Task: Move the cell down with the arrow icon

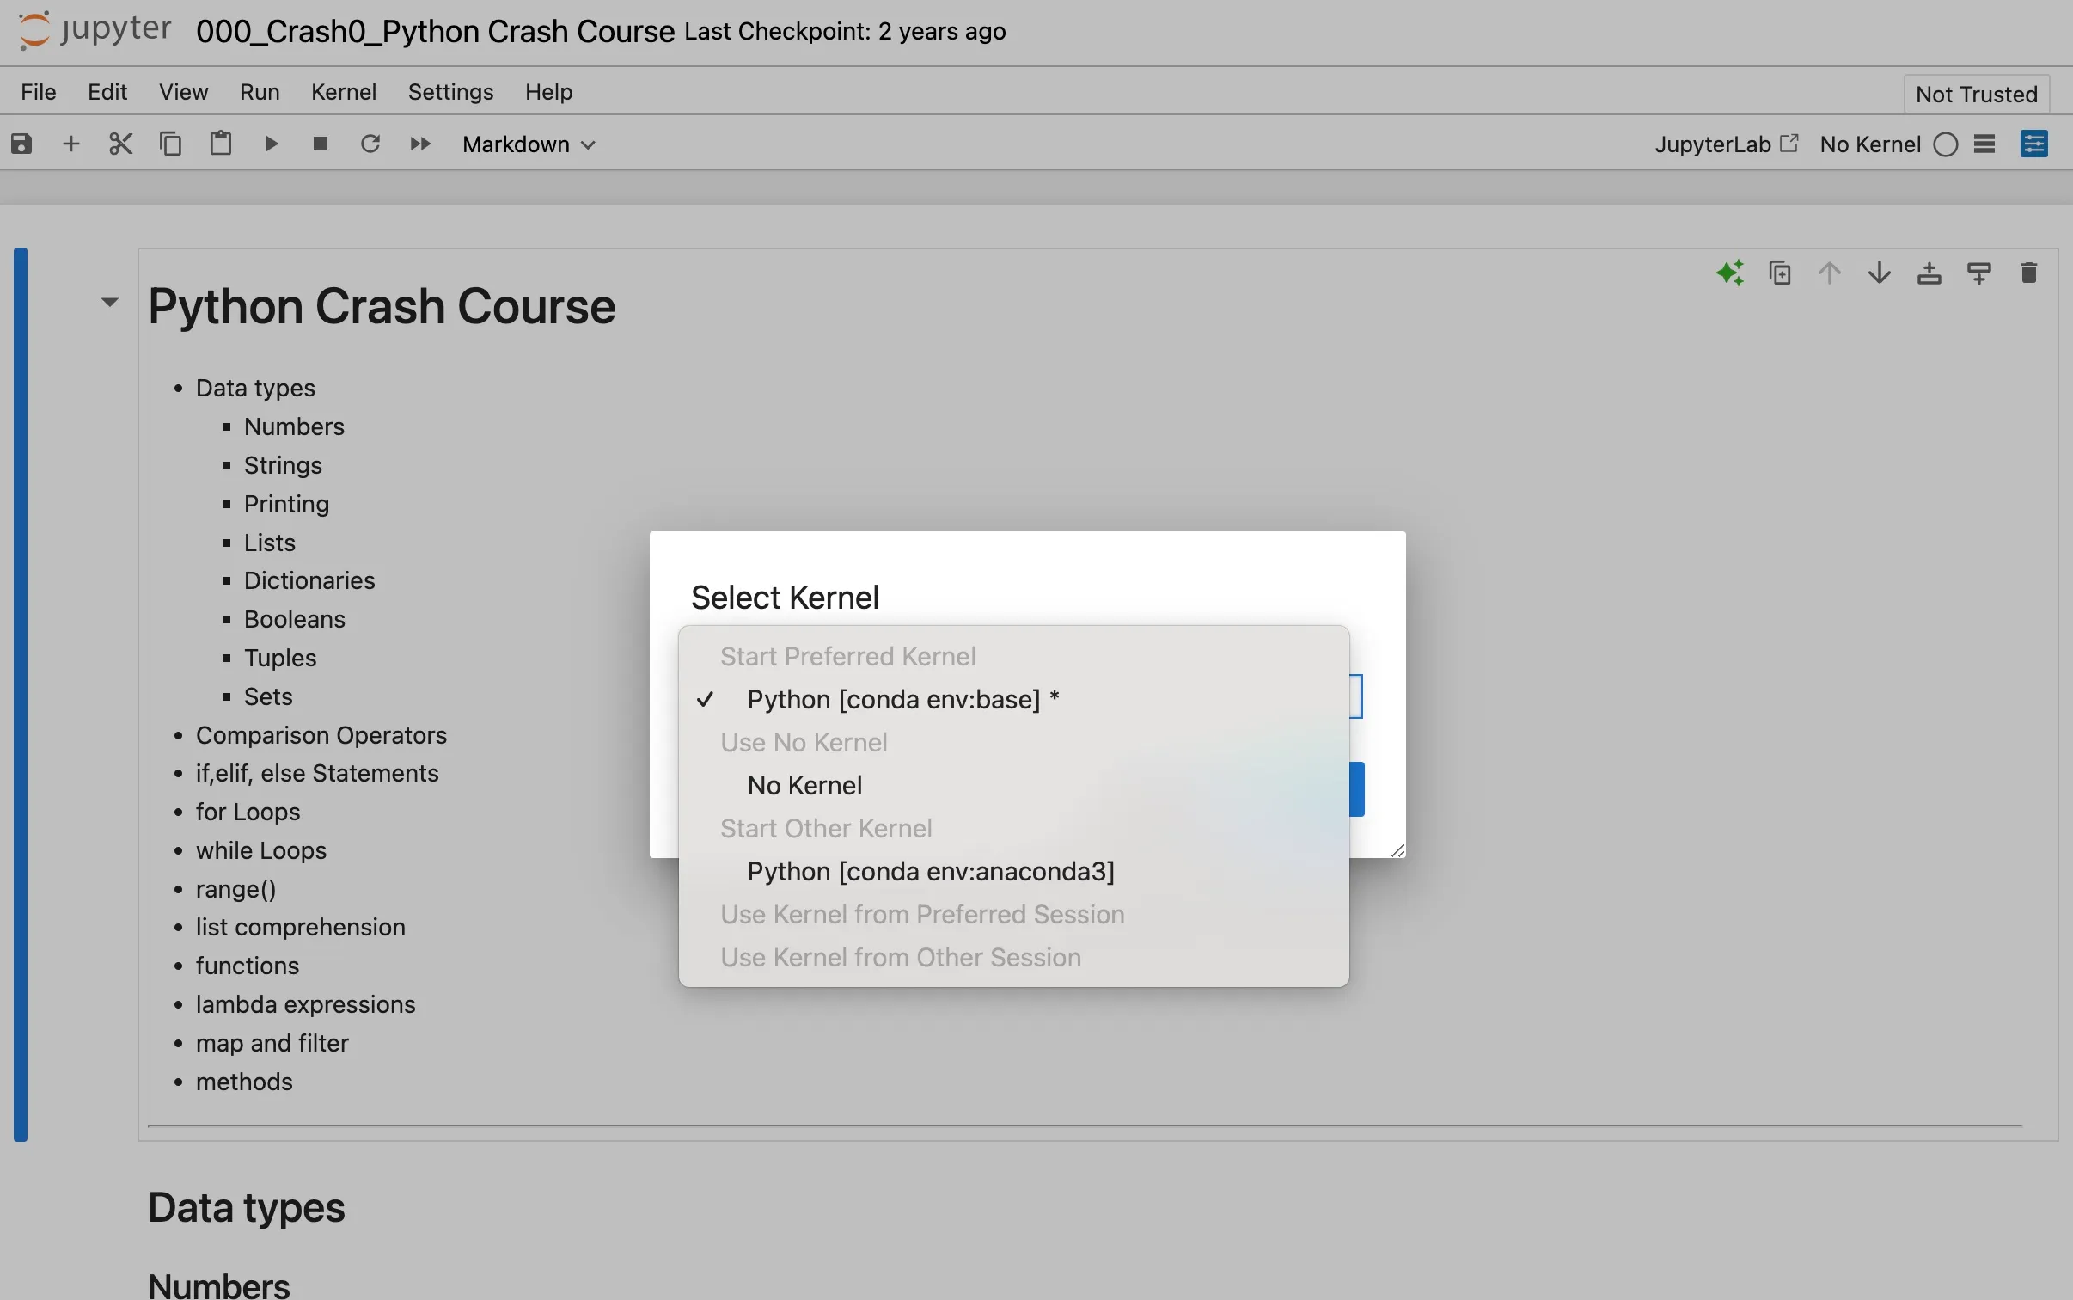Action: tap(1880, 273)
